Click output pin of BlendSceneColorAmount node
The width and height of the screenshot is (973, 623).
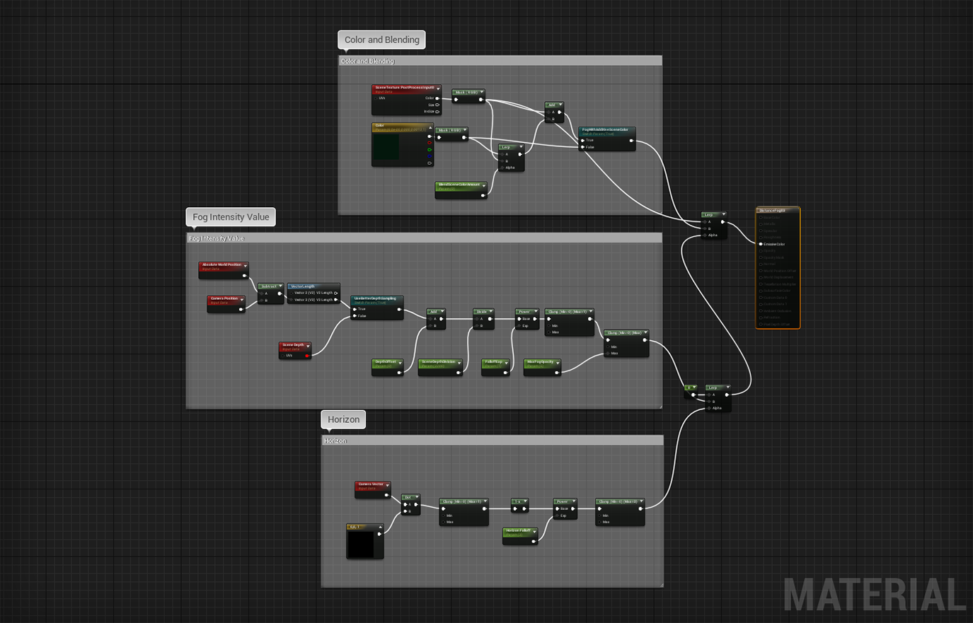483,194
